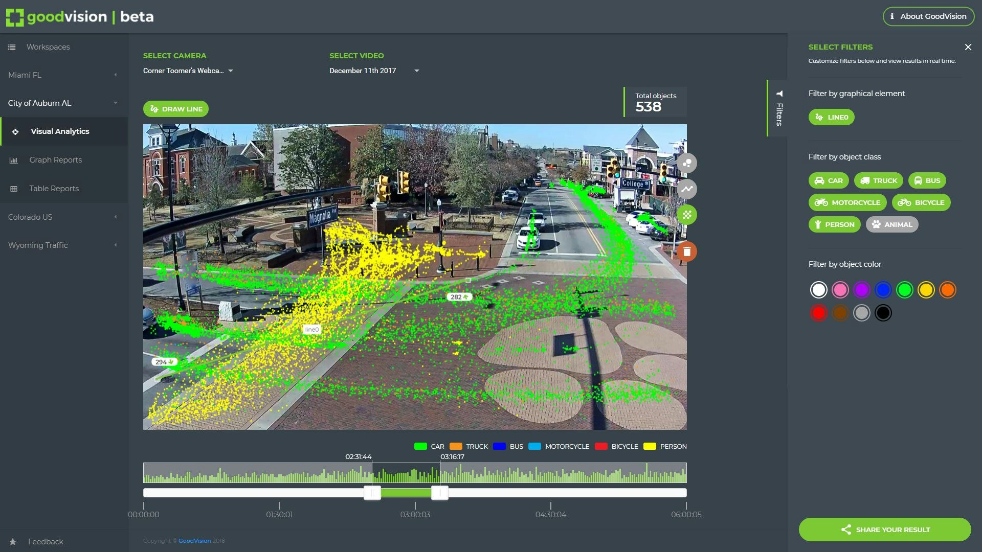Screen dimensions: 982x552
Task: Select the blue object color swatch
Action: (x=883, y=289)
